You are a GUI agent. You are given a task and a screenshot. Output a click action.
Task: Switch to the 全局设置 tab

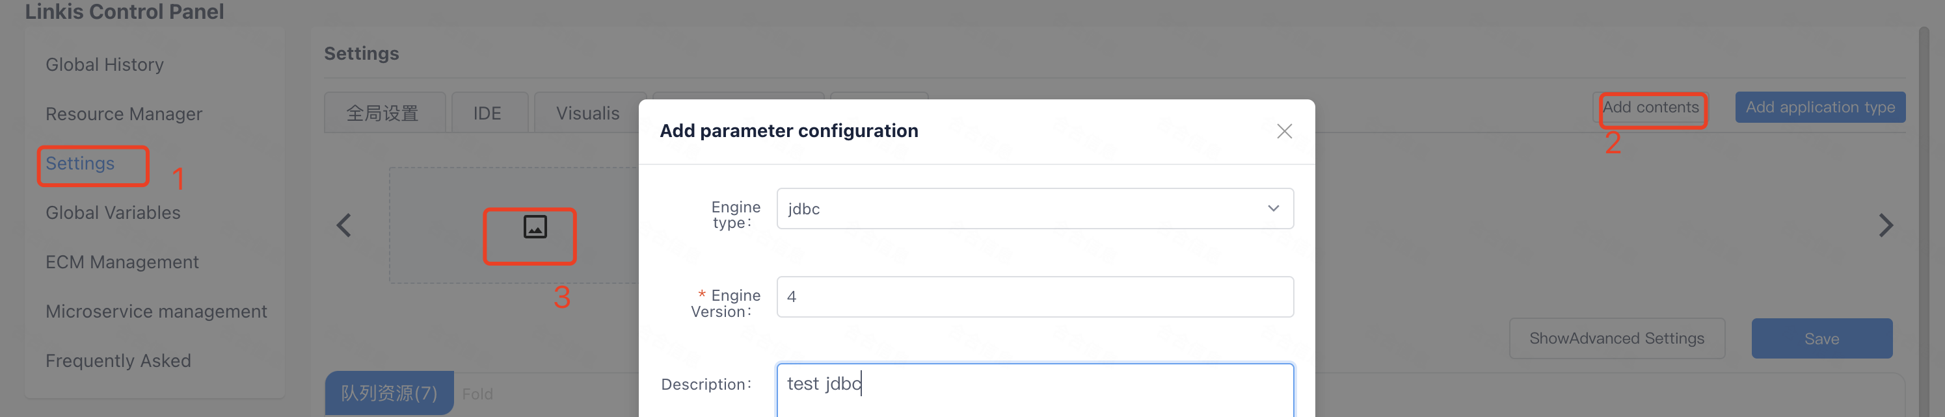pos(382,113)
